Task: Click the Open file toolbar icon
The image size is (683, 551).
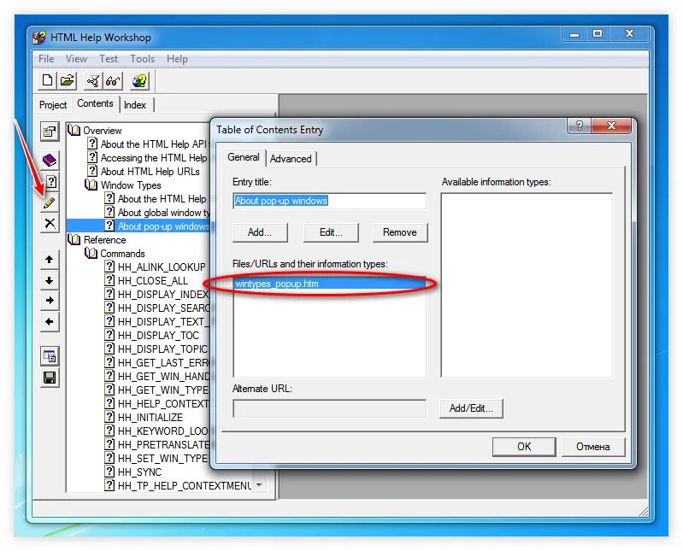Action: click(68, 80)
